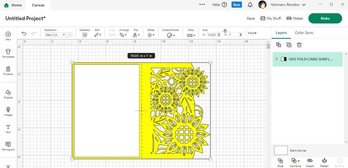The width and height of the screenshot is (348, 168).
Task: Open the Shapes tool
Action: pyautogui.click(x=8, y=92)
